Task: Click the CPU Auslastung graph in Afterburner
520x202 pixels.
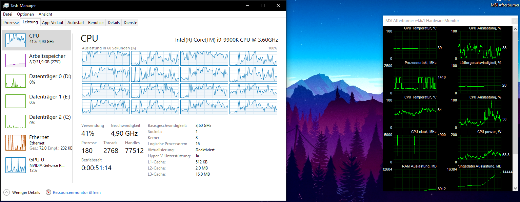Action: tap(480, 114)
